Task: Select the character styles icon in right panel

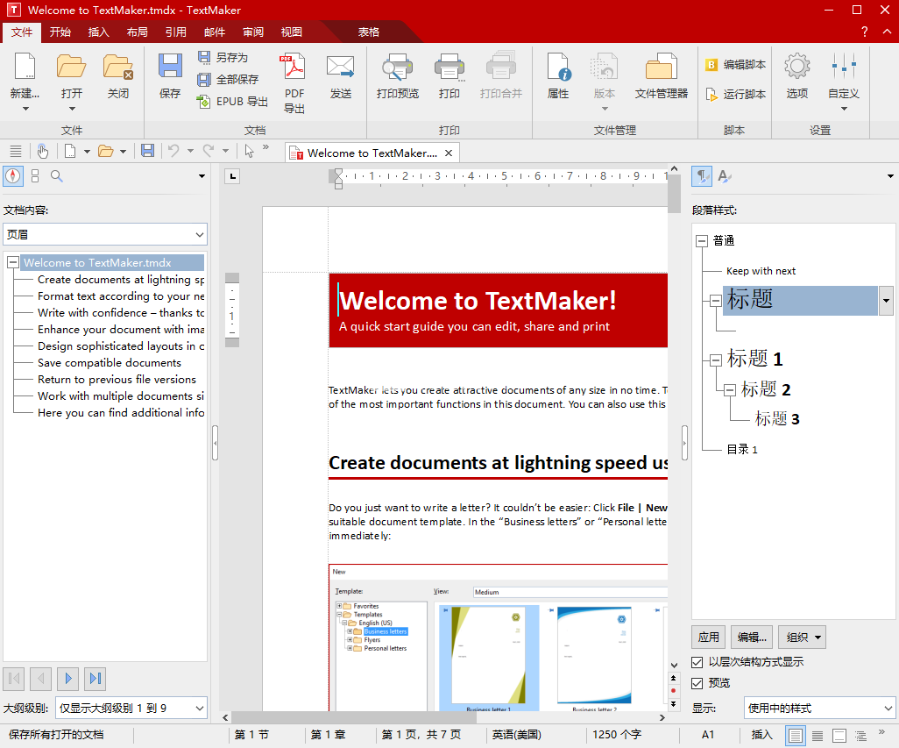Action: coord(724,176)
